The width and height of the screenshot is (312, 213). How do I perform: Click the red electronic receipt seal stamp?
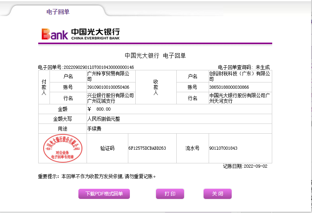pyautogui.click(x=63, y=148)
